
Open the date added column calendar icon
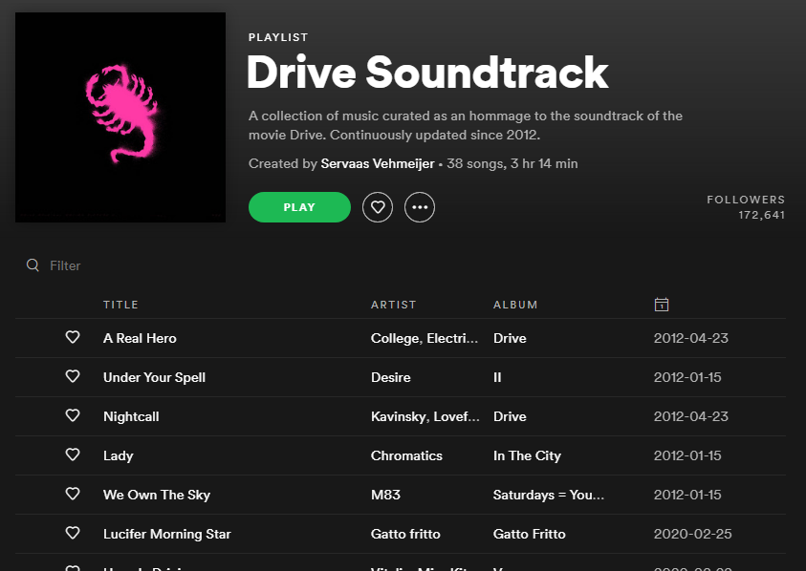coord(661,304)
